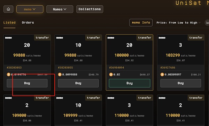Open the chart view icon
Screen dimensions: 209x126
[207, 23]
